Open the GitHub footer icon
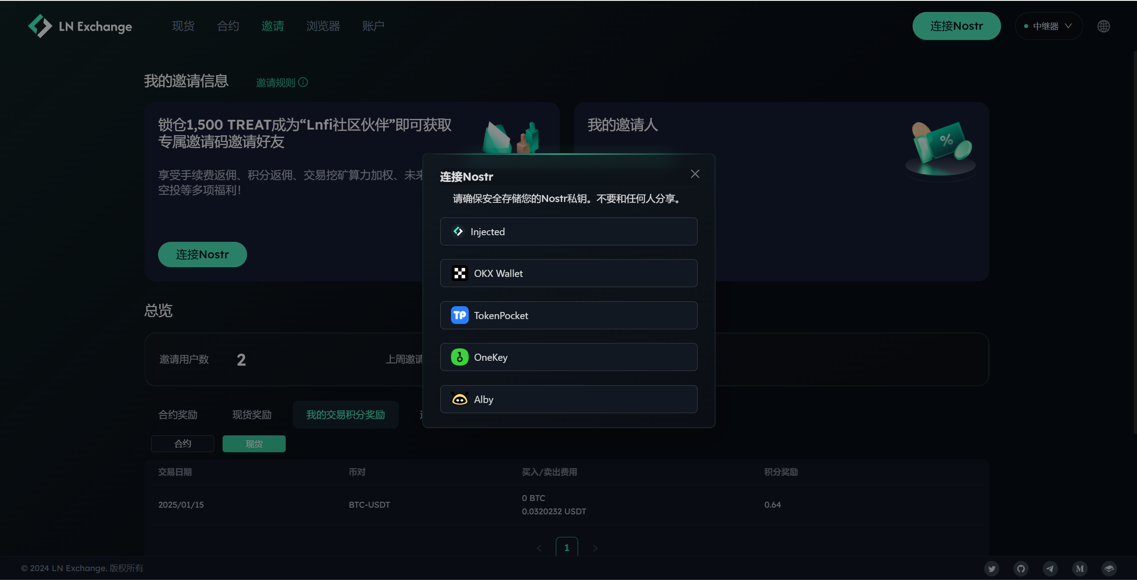1137x580 pixels. (1021, 568)
